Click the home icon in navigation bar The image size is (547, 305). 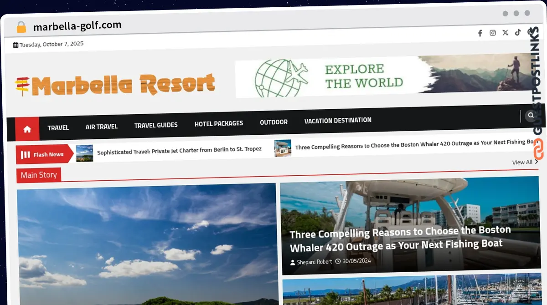27,129
